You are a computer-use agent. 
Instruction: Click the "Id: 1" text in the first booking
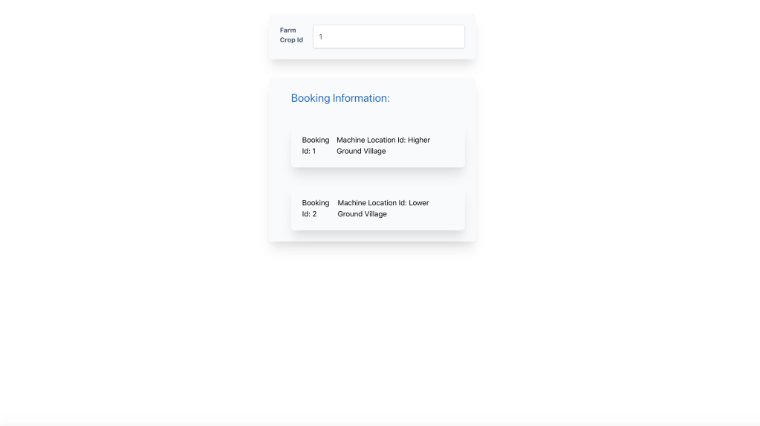[309, 151]
